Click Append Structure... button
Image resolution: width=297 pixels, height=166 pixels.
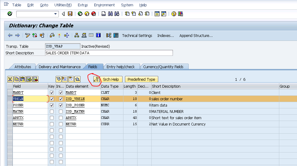196,36
